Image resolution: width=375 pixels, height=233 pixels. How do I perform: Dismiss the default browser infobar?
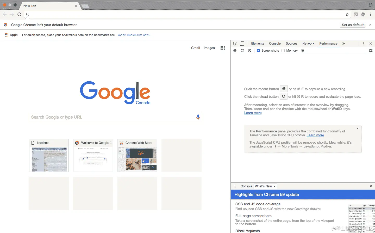click(x=370, y=25)
